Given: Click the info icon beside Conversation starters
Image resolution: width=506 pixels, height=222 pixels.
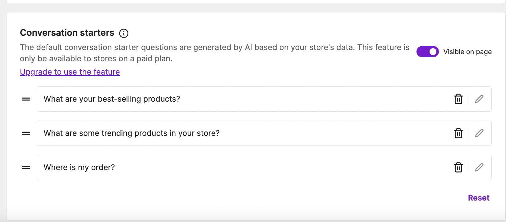Looking at the screenshot, I should point(124,33).
